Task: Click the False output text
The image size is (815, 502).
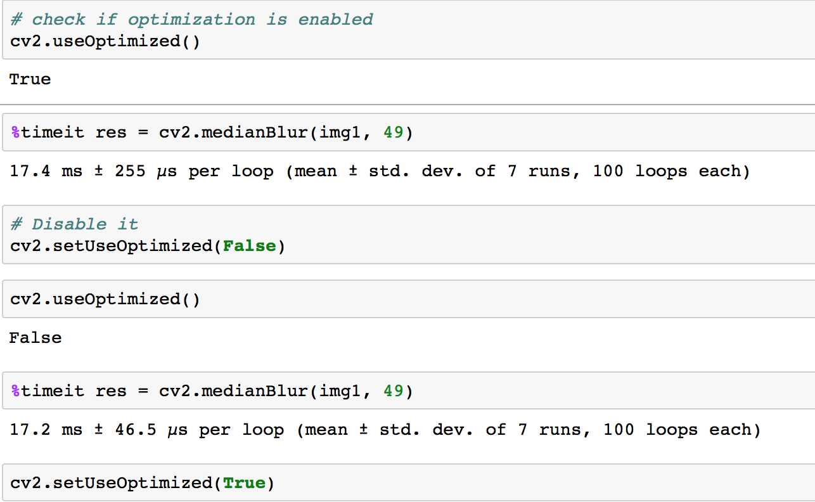Action: point(35,338)
